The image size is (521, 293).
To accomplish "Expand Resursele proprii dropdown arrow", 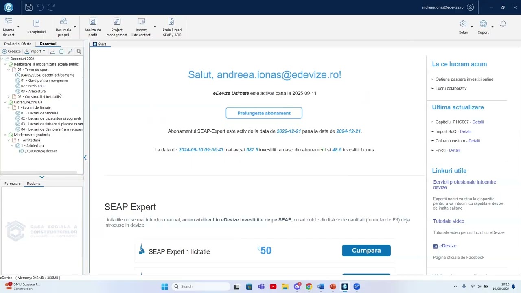I will 74,27.
